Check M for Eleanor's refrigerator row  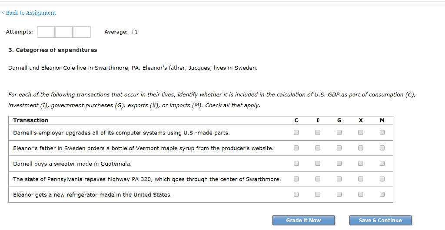(x=382, y=194)
